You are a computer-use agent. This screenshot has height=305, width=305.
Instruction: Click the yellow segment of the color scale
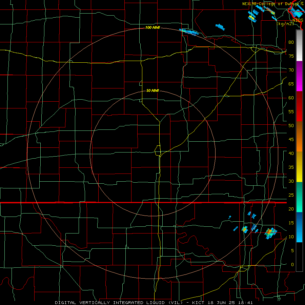pos(299,167)
